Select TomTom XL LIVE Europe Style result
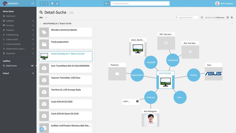 click(x=66, y=92)
